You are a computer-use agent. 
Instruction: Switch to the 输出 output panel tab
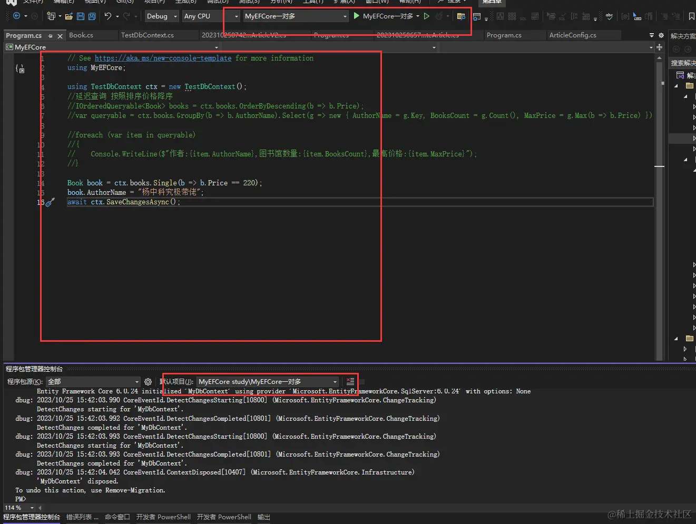263,517
